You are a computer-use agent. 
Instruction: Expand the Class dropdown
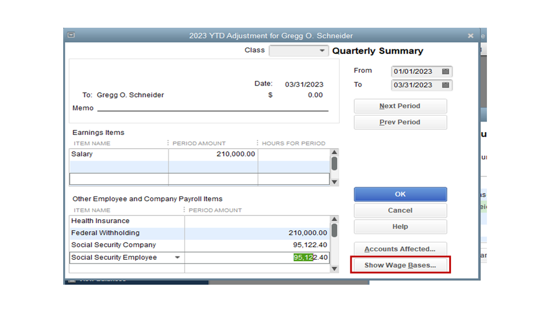pos(322,51)
